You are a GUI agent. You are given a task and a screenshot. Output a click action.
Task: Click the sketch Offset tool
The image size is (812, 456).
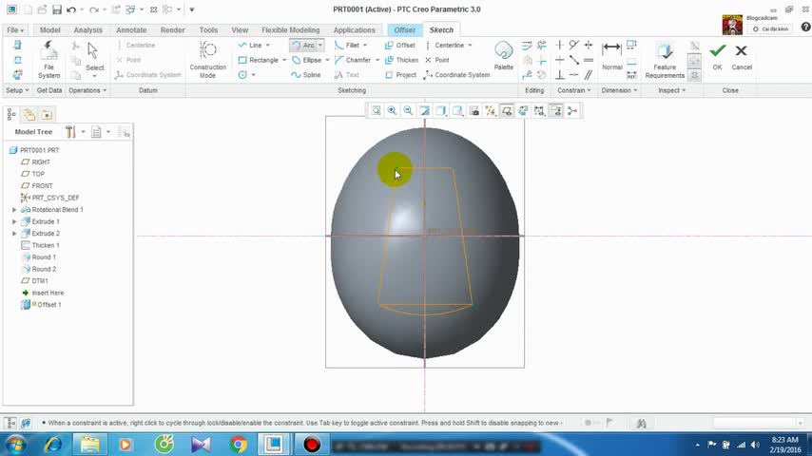(x=400, y=45)
